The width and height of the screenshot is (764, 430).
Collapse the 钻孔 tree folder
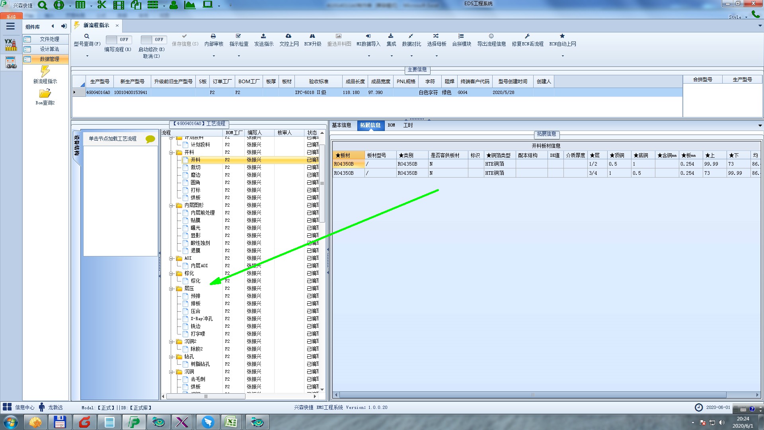coord(171,357)
